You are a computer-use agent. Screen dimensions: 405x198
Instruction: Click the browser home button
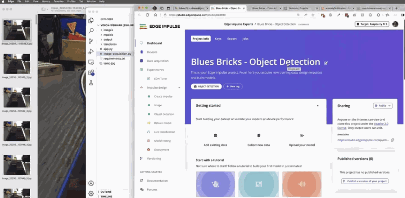tap(155, 15)
